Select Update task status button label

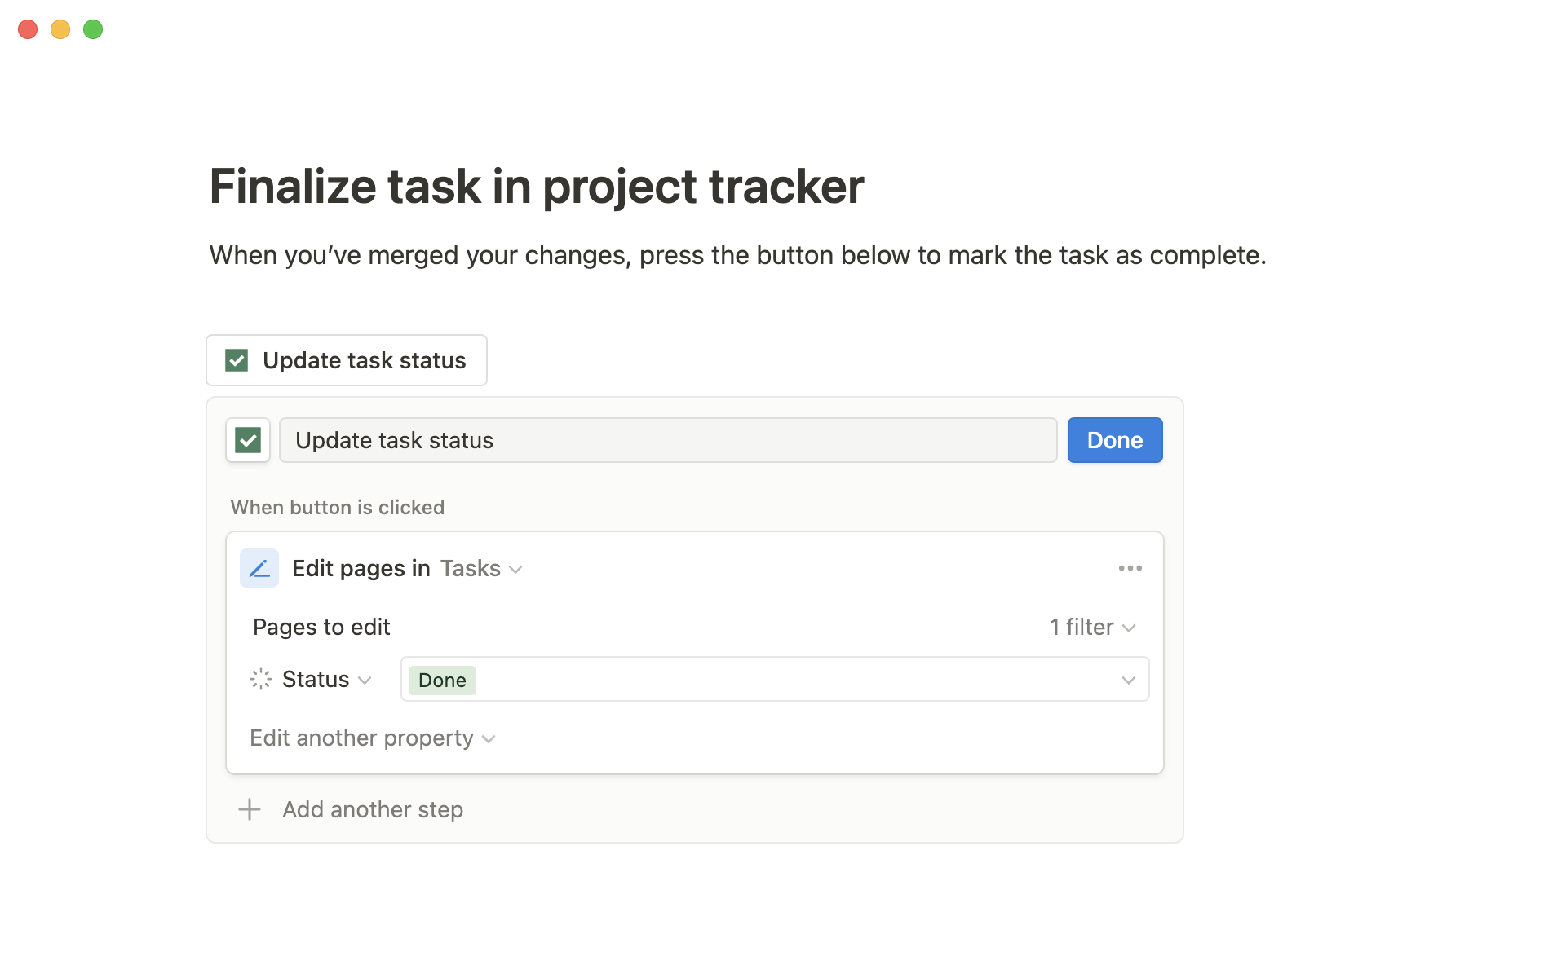click(363, 359)
